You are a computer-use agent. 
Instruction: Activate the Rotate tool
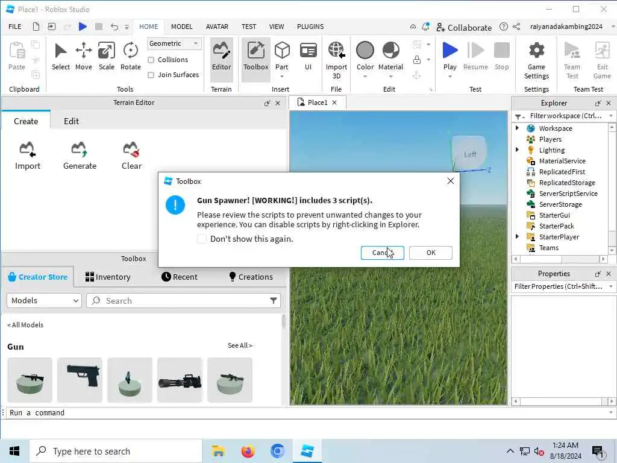tap(131, 57)
